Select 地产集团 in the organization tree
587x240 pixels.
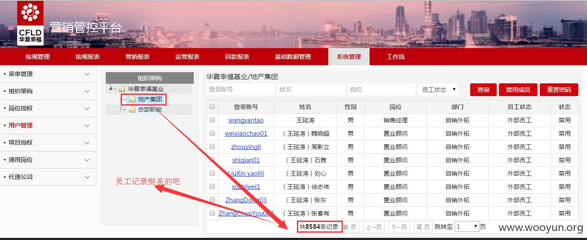150,99
